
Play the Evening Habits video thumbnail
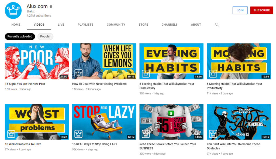tap(171, 61)
